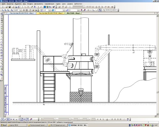Click the Open document folder icon
159x127 pixels.
[x=7, y=7]
